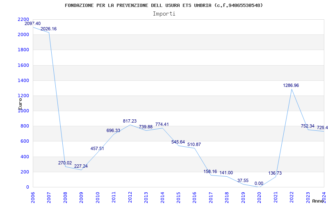Select the 37.55 data label
The image size is (328, 205).
pyautogui.click(x=243, y=181)
